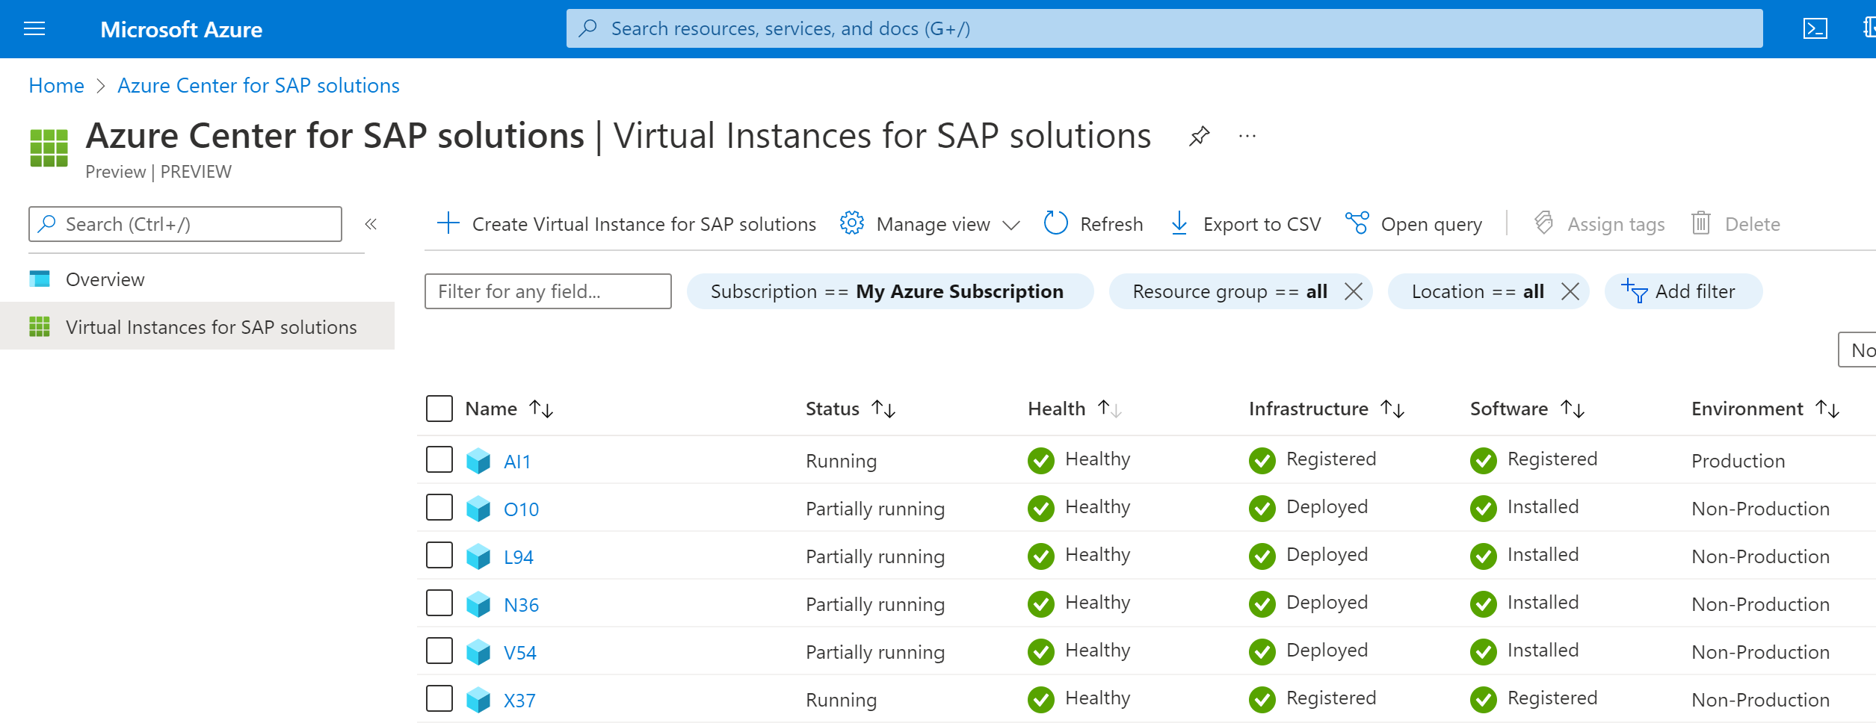Sort the table by Software column
Screen dimensions: 1876x723
pyautogui.click(x=1527, y=409)
